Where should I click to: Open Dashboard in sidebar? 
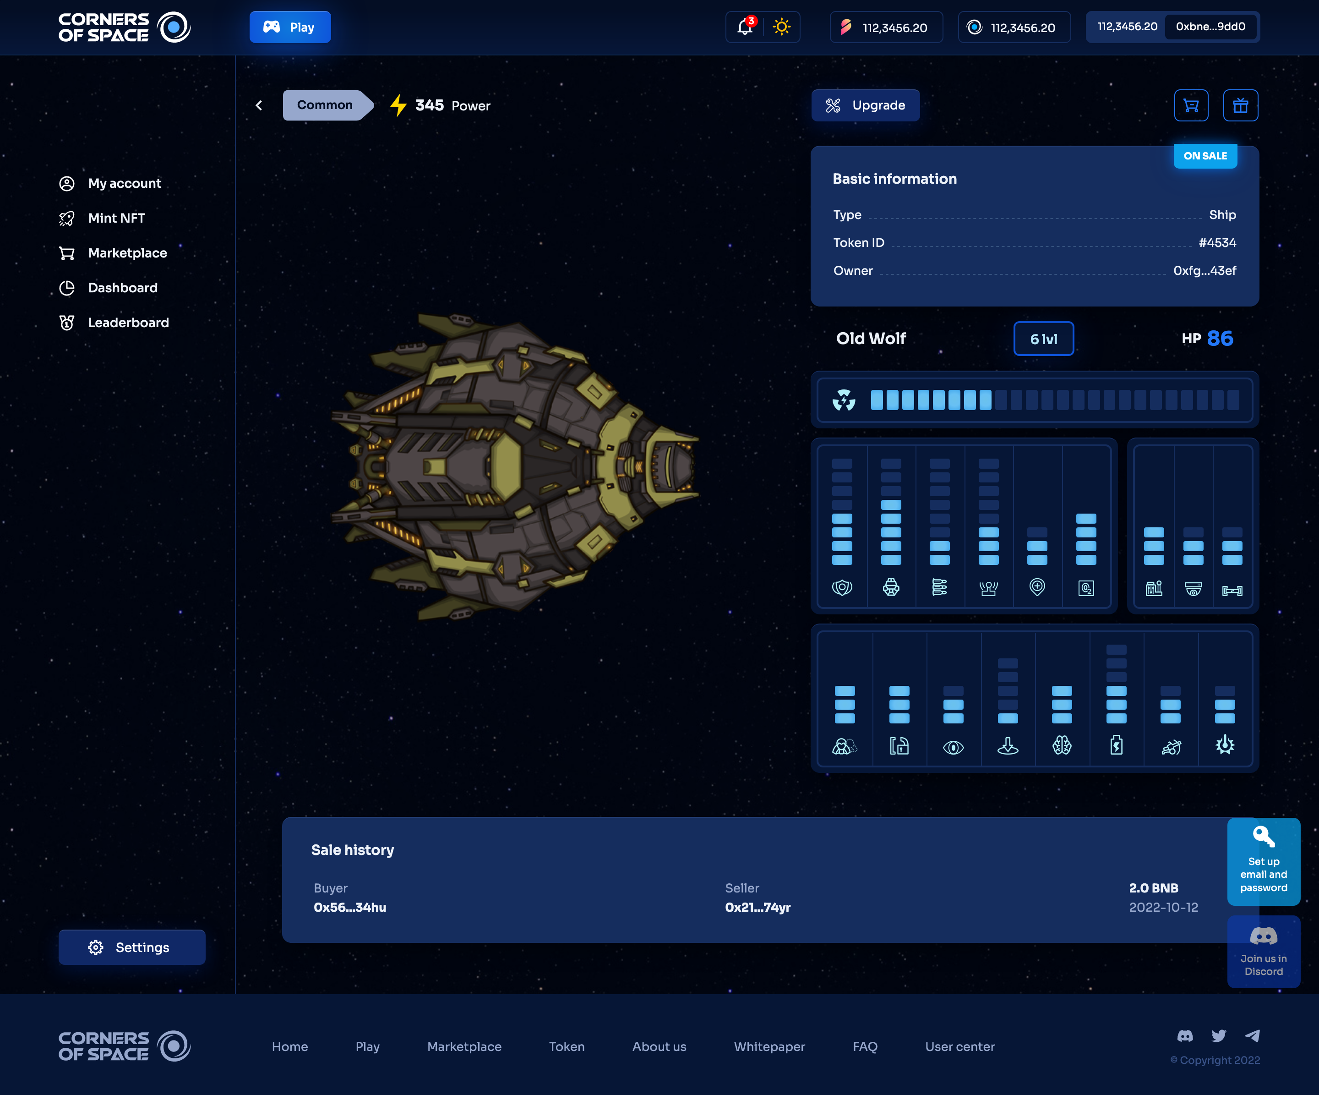click(x=108, y=288)
